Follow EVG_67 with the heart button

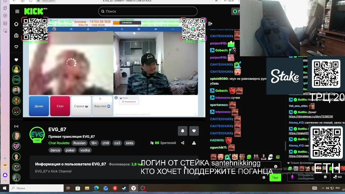(x=194, y=131)
